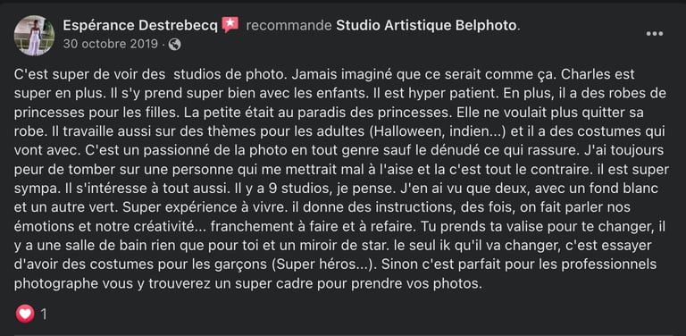Image resolution: width=686 pixels, height=336 pixels.
Task: Open Espérance Destrebecq's profile picture
Action: 35,36
